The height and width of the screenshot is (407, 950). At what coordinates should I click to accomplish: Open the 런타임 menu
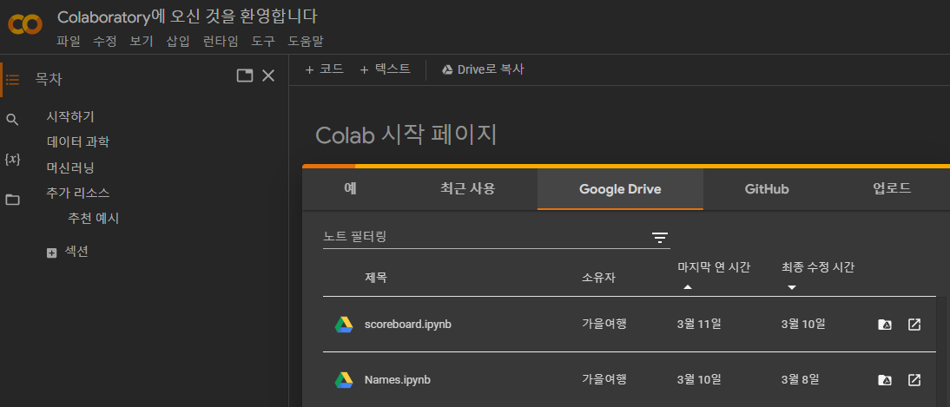point(221,41)
